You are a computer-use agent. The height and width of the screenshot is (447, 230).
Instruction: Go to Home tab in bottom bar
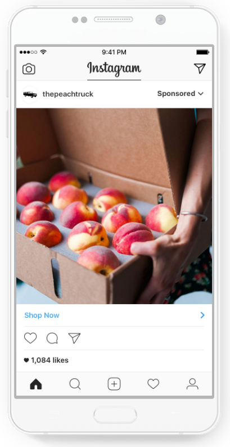point(36,384)
